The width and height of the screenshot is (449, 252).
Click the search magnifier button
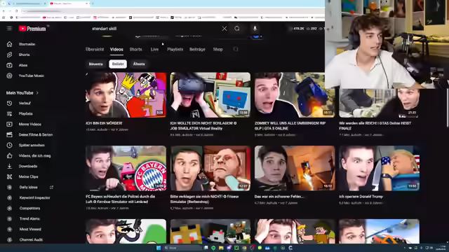point(237,29)
